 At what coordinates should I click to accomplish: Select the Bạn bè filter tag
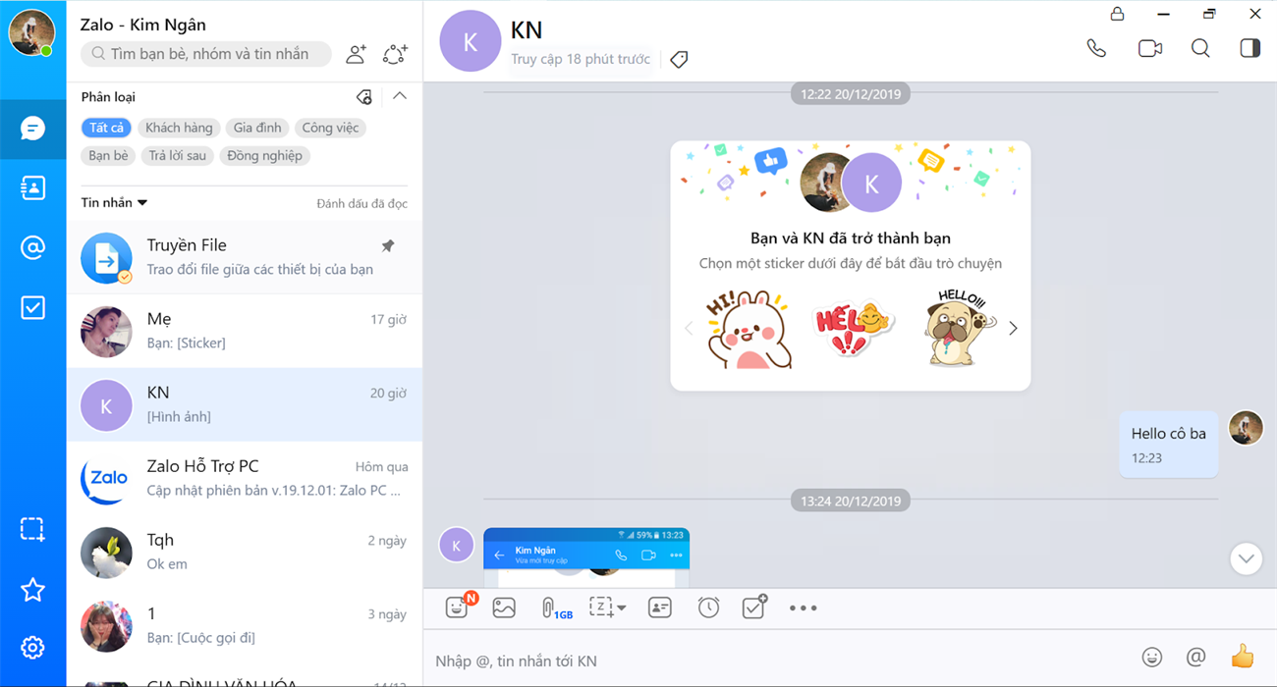[x=108, y=156]
